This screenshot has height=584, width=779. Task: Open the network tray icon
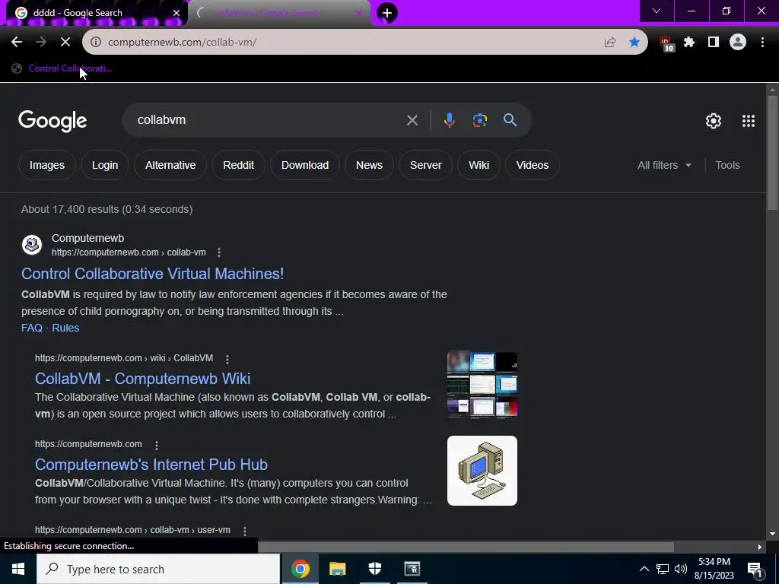663,569
